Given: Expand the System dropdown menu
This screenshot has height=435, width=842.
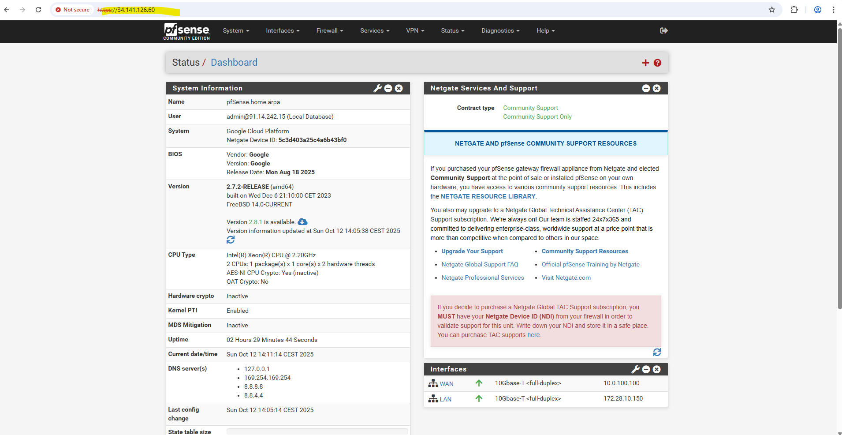Looking at the screenshot, I should tap(236, 30).
